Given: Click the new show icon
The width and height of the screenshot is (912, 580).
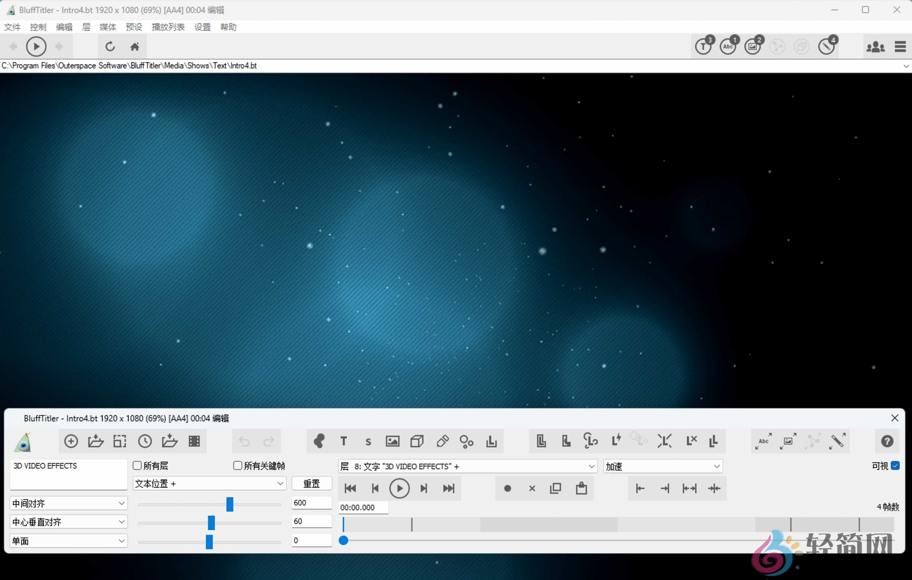Looking at the screenshot, I should (x=70, y=441).
